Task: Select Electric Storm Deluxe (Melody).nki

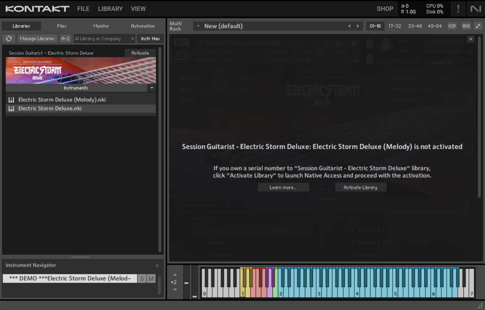Action: (81, 100)
